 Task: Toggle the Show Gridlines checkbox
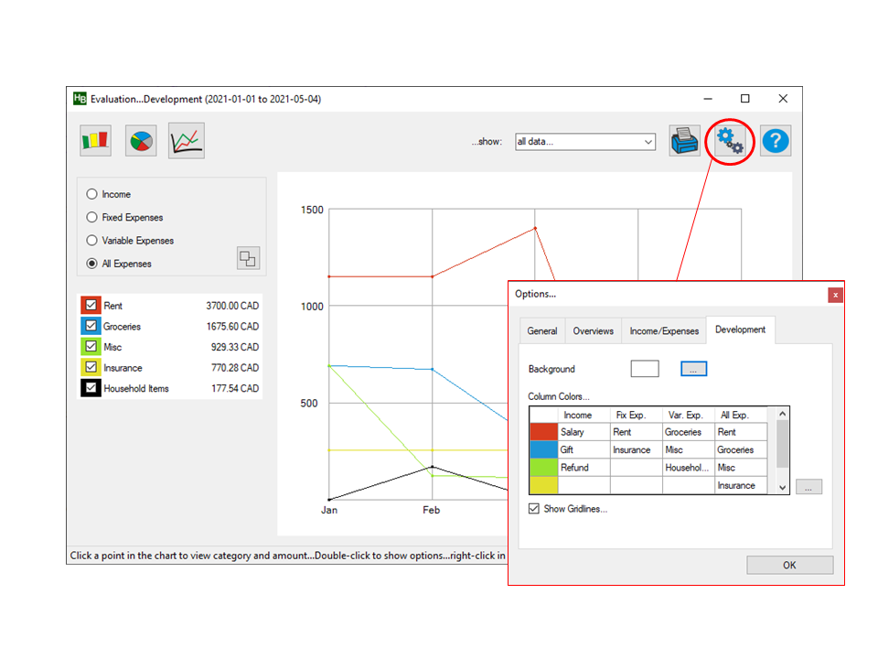click(534, 509)
